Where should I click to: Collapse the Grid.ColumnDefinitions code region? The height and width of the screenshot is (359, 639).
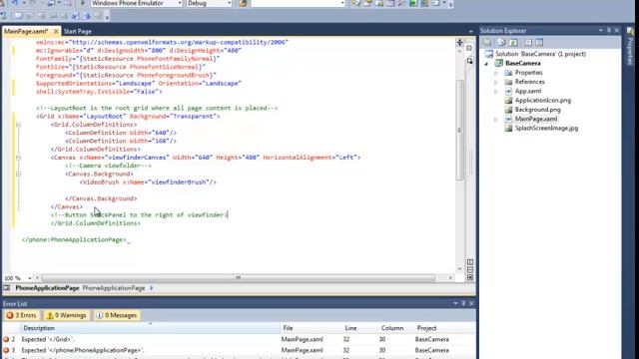(18, 125)
